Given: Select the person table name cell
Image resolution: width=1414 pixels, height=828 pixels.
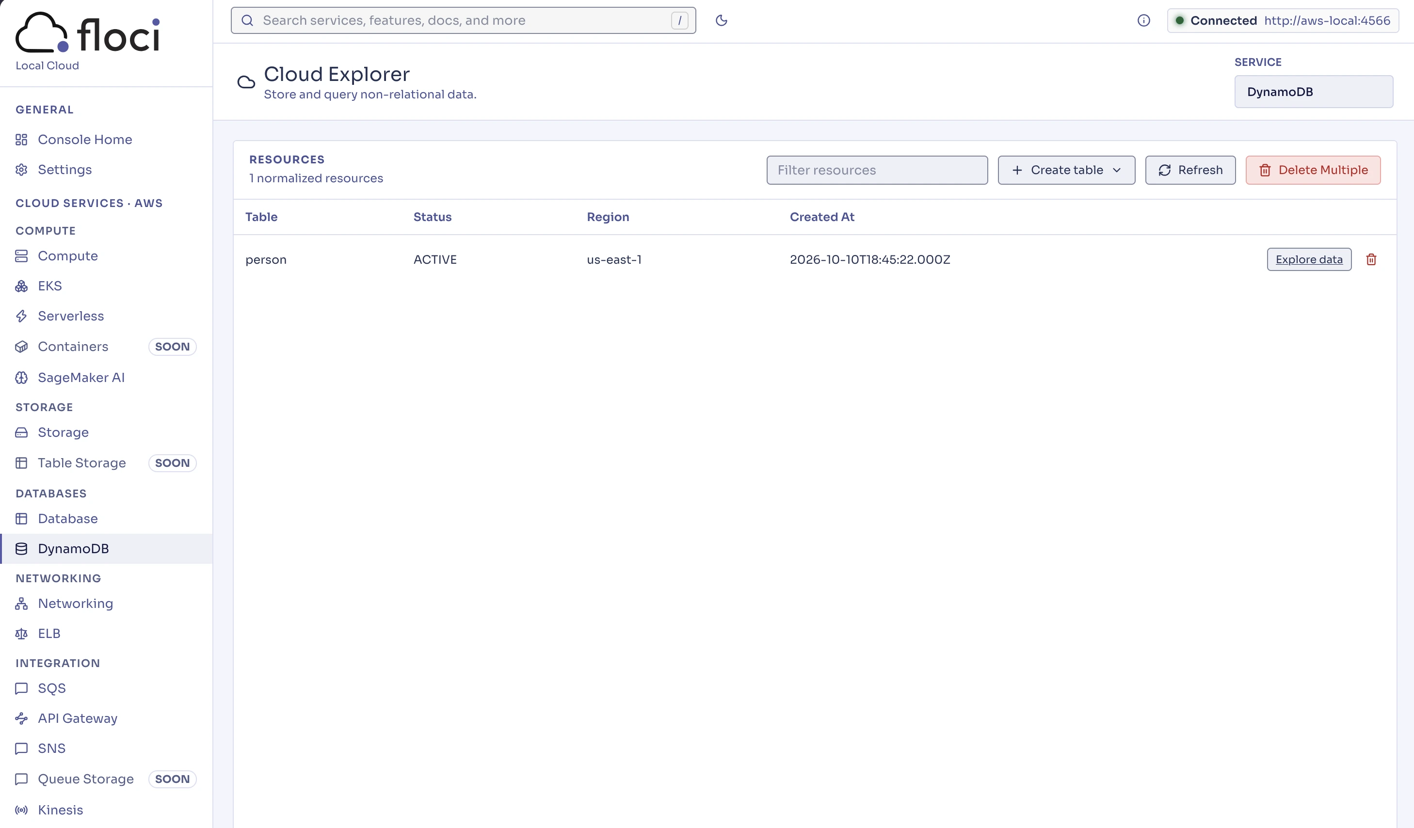Looking at the screenshot, I should 266,260.
